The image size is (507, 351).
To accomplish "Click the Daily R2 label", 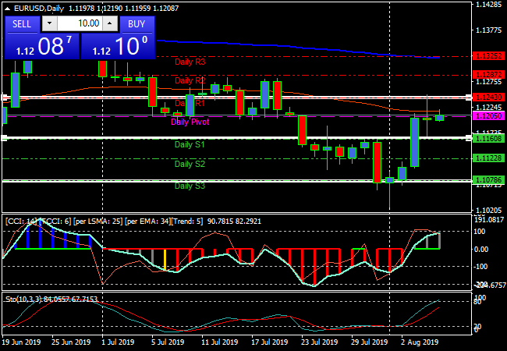I will pyautogui.click(x=190, y=80).
